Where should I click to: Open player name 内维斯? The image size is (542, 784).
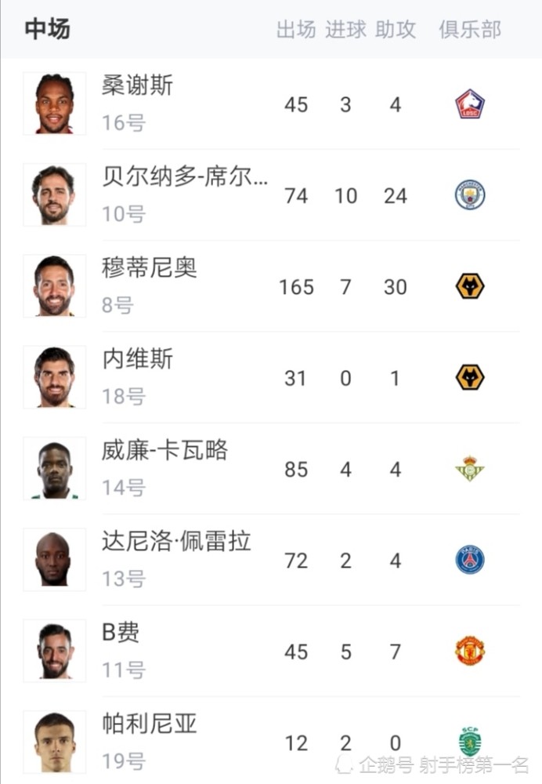click(137, 359)
